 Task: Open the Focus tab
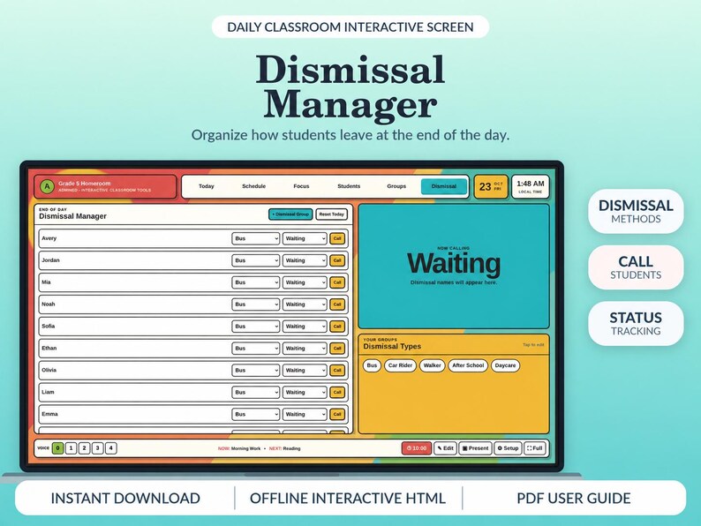(301, 186)
